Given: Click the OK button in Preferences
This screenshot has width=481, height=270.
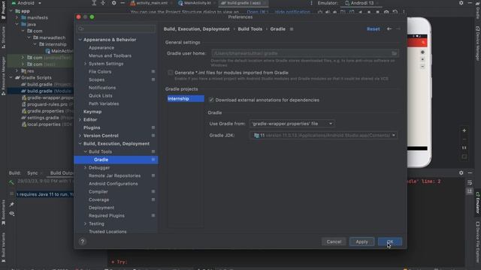Looking at the screenshot, I should pos(390,241).
